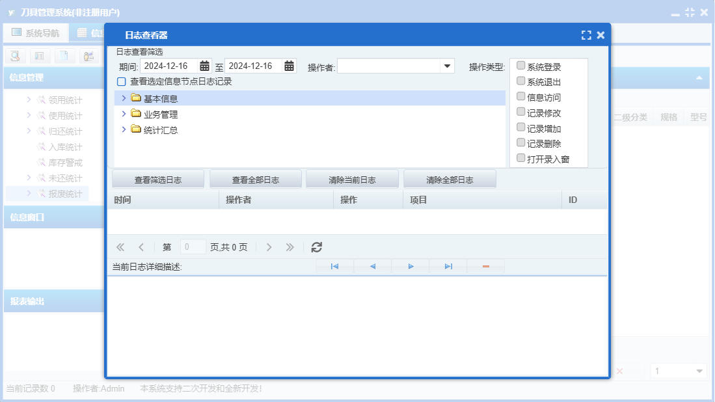Jump to first log record arrow
The height and width of the screenshot is (402, 715).
pyautogui.click(x=334, y=266)
